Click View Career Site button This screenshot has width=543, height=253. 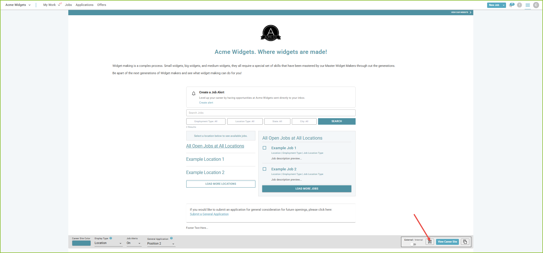coord(447,242)
